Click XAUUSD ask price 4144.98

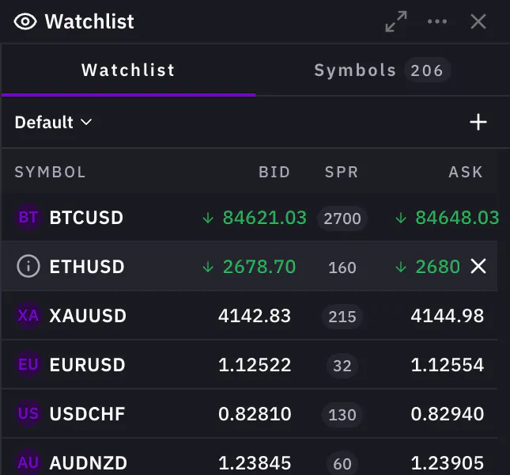(448, 316)
